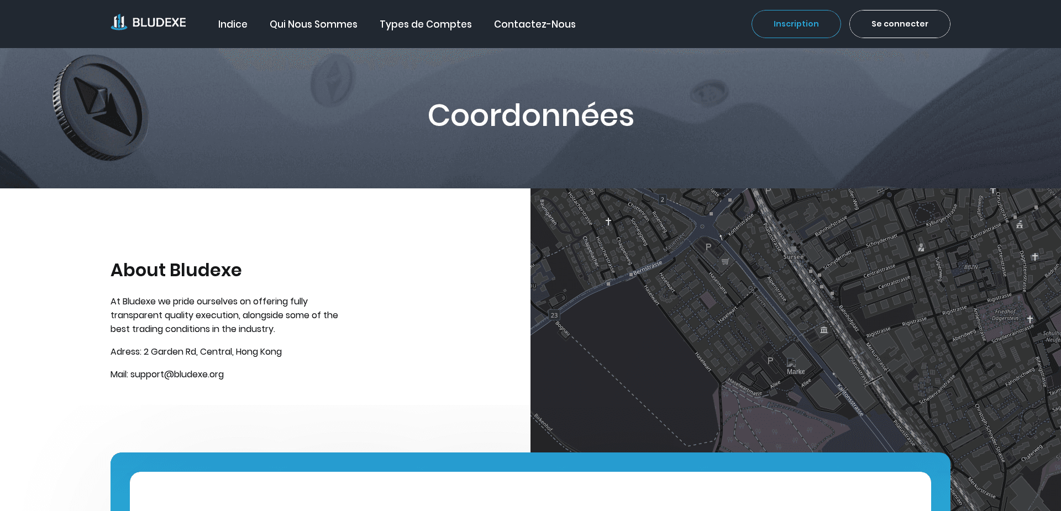Click the shopping cart icon near Kottenstrasse
The width and height of the screenshot is (1061, 511).
pos(725,261)
